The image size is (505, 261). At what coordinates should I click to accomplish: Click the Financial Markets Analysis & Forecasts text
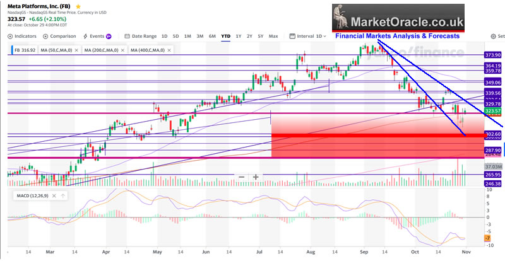coord(398,36)
